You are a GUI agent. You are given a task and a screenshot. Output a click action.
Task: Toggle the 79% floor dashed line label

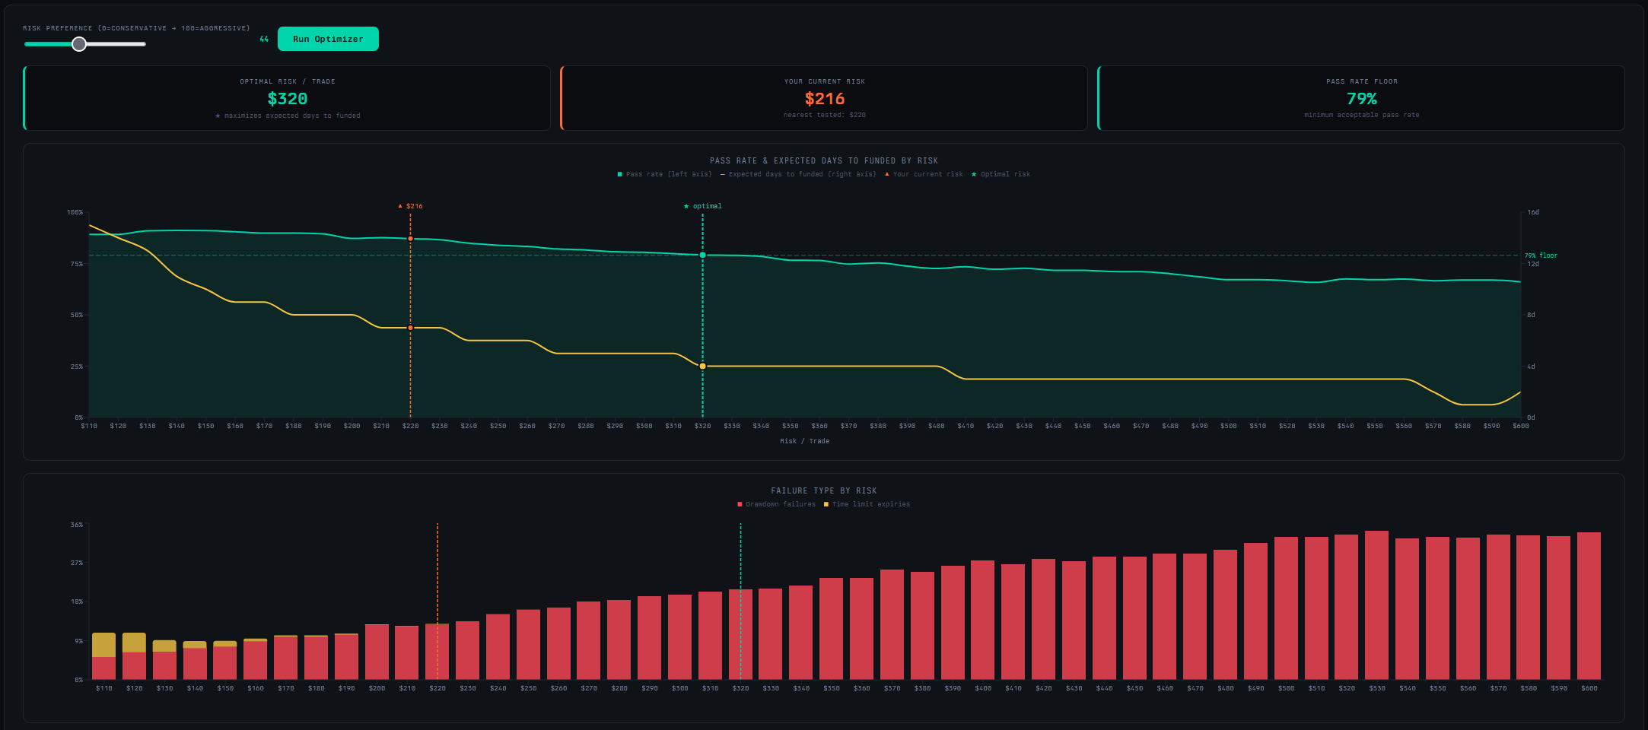1540,255
